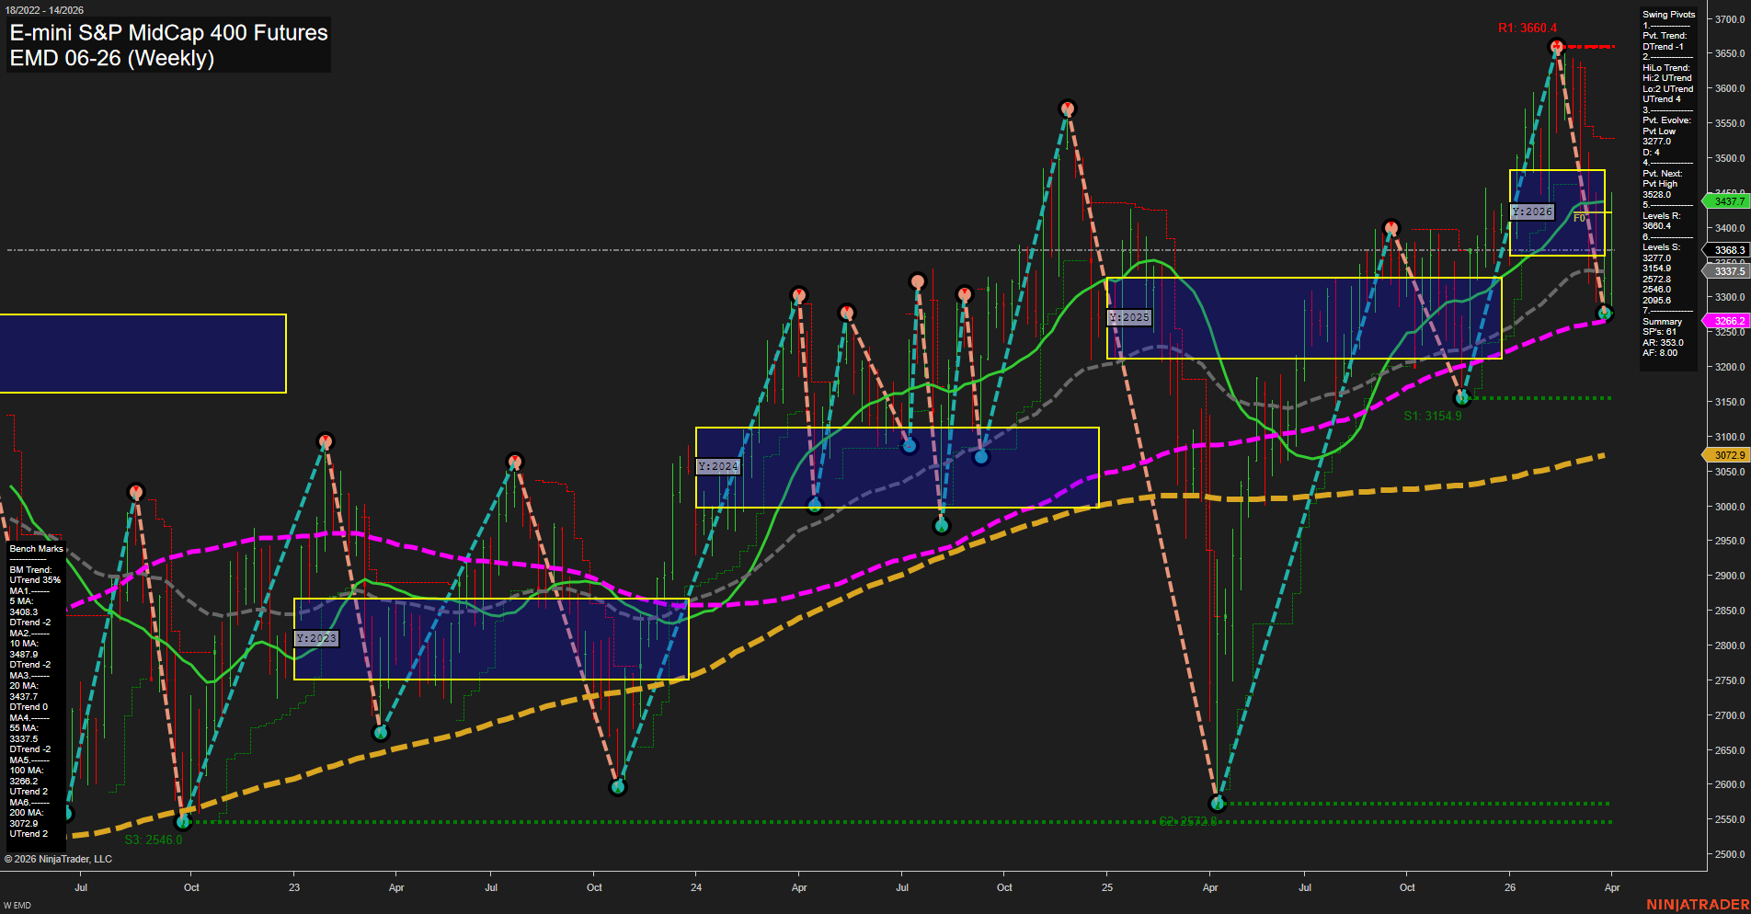Click the black-ringed swing high marker at the 2024 peak
Image resolution: width=1751 pixels, height=914 pixels.
[1067, 108]
